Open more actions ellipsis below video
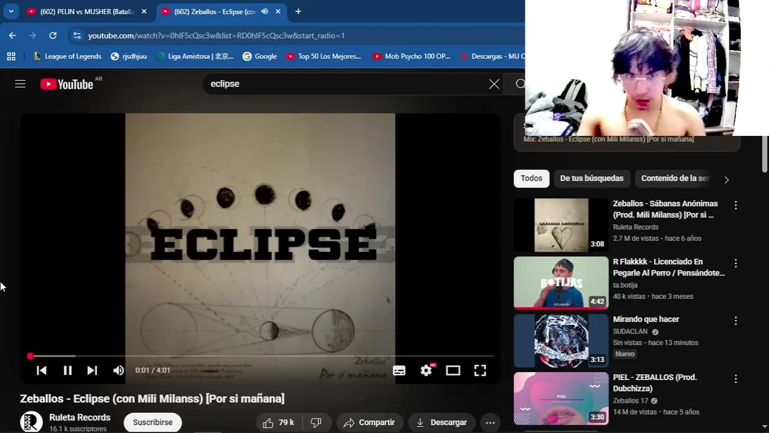This screenshot has height=433, width=769. click(490, 423)
